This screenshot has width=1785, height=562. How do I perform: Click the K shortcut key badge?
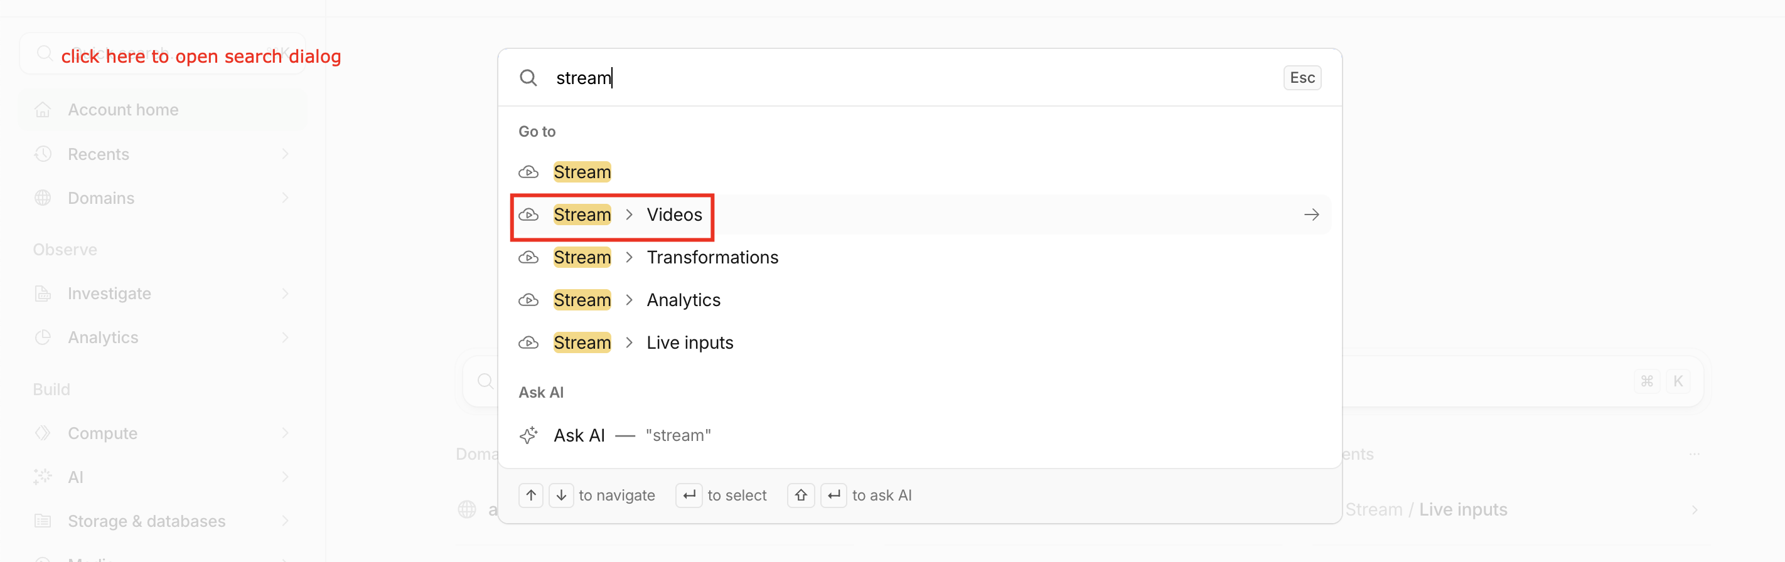pos(1678,381)
